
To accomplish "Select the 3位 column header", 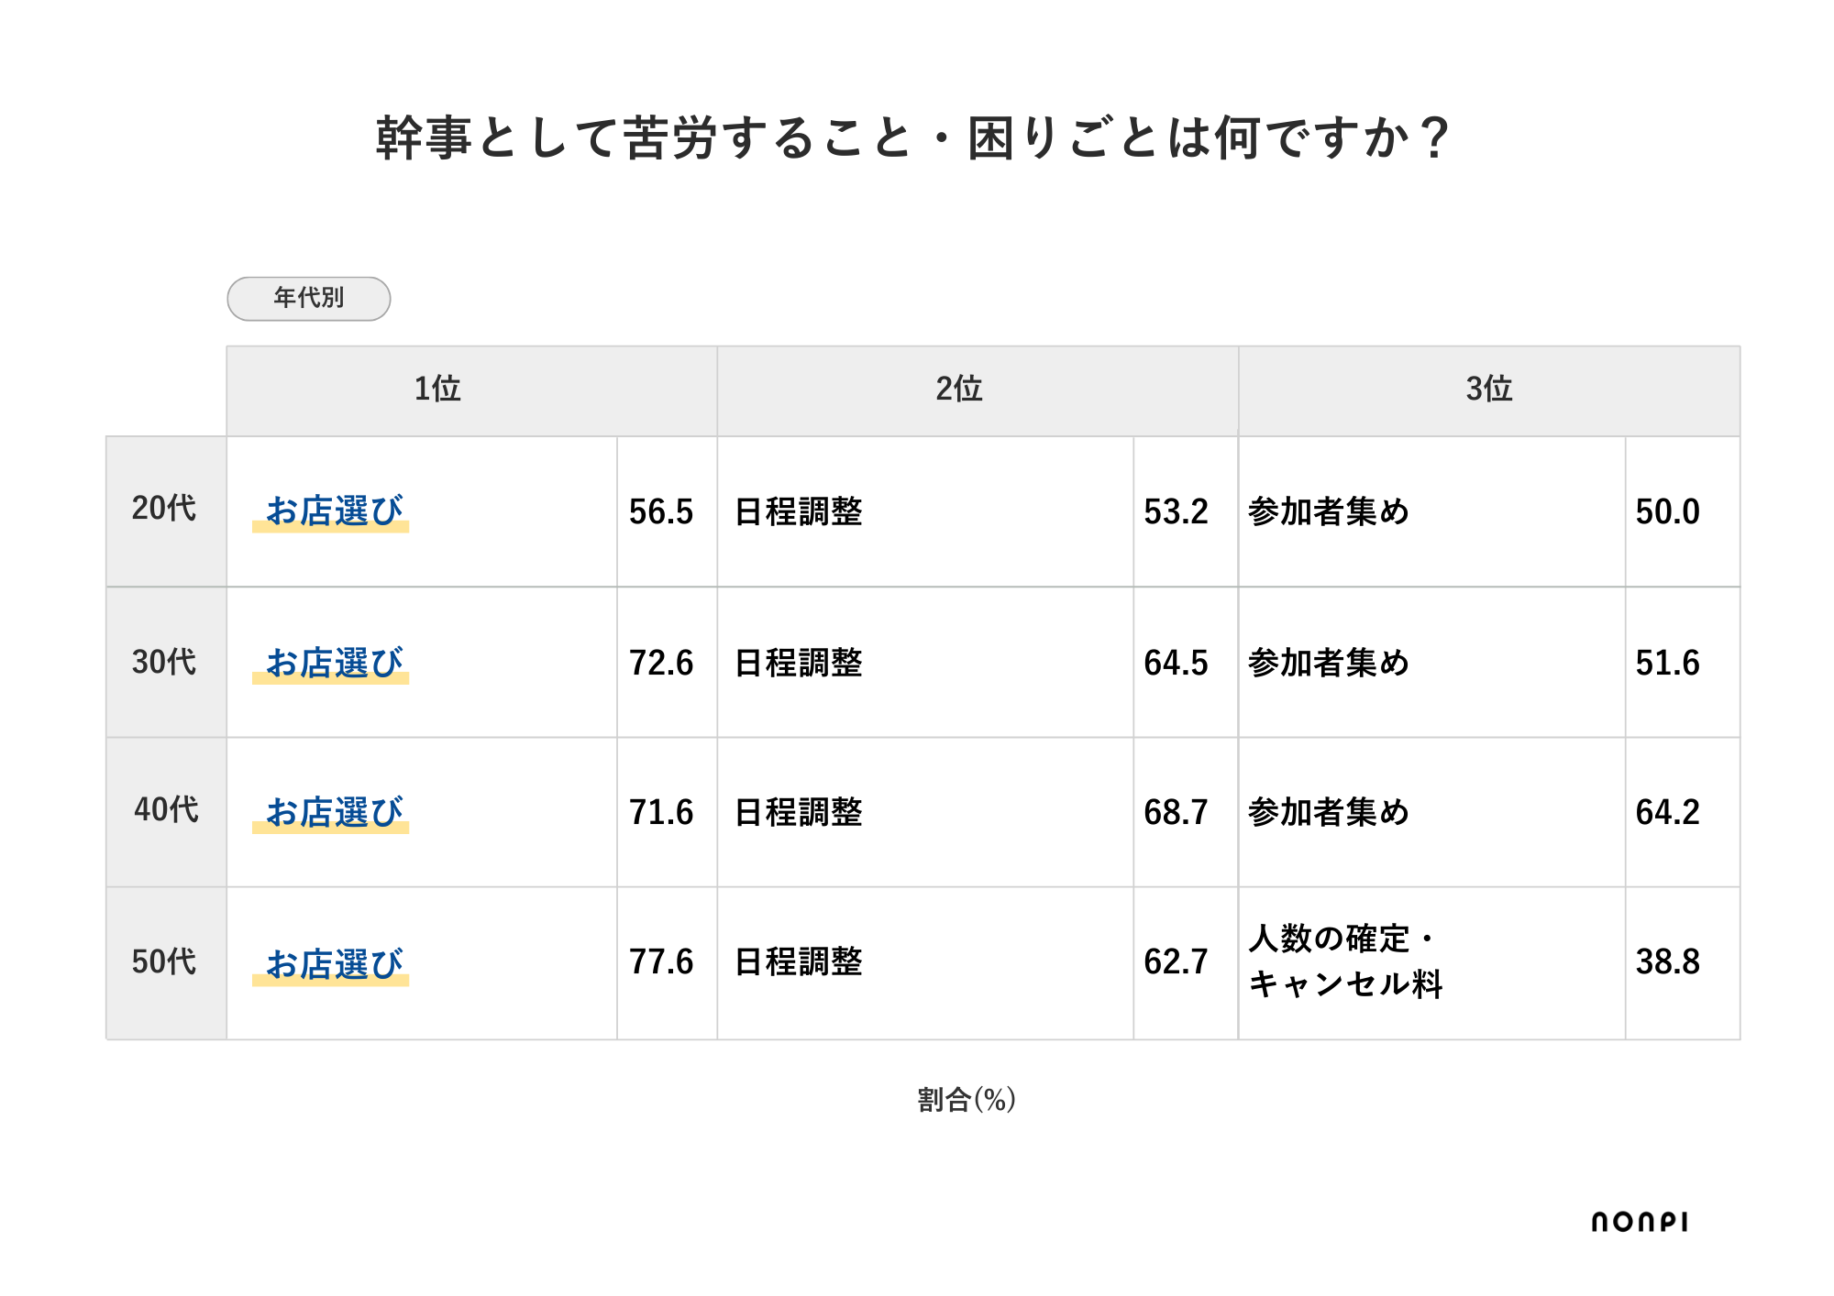I will click(x=1488, y=390).
